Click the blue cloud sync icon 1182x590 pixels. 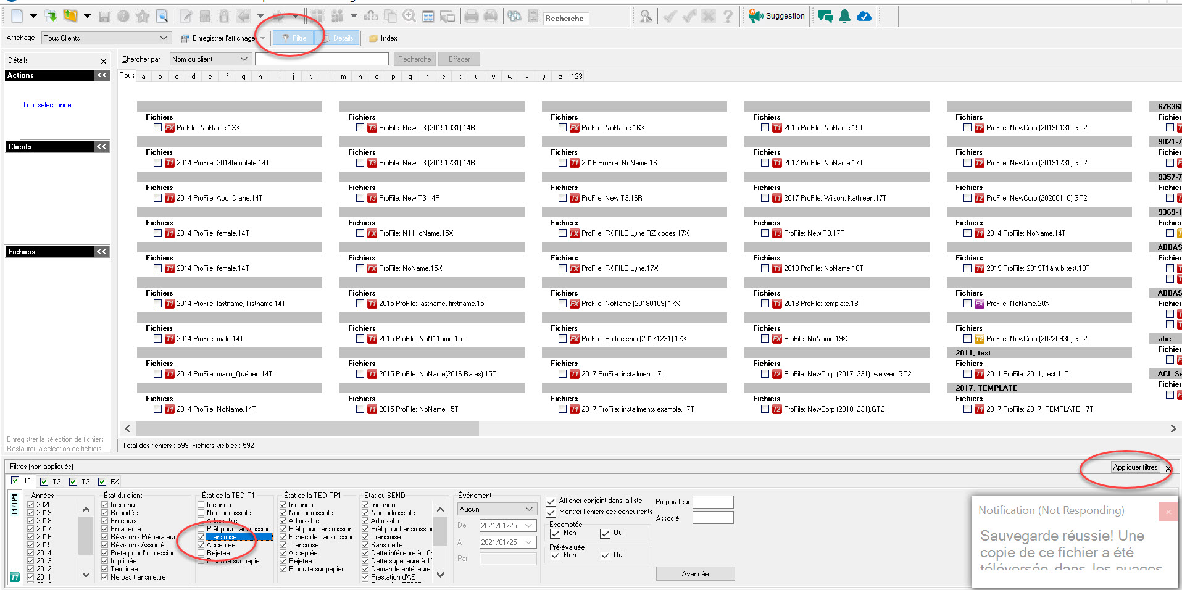click(864, 16)
